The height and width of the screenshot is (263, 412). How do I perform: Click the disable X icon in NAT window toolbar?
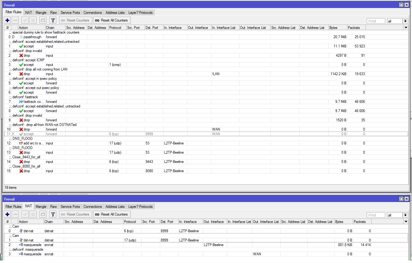(x=33, y=214)
